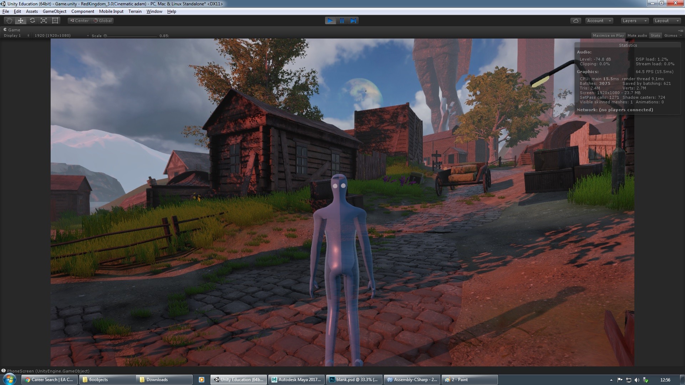Select the Hand tool
This screenshot has height=385, width=685.
click(9, 21)
